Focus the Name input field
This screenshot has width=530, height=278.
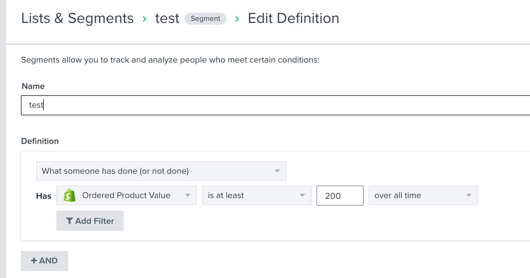pyautogui.click(x=275, y=105)
